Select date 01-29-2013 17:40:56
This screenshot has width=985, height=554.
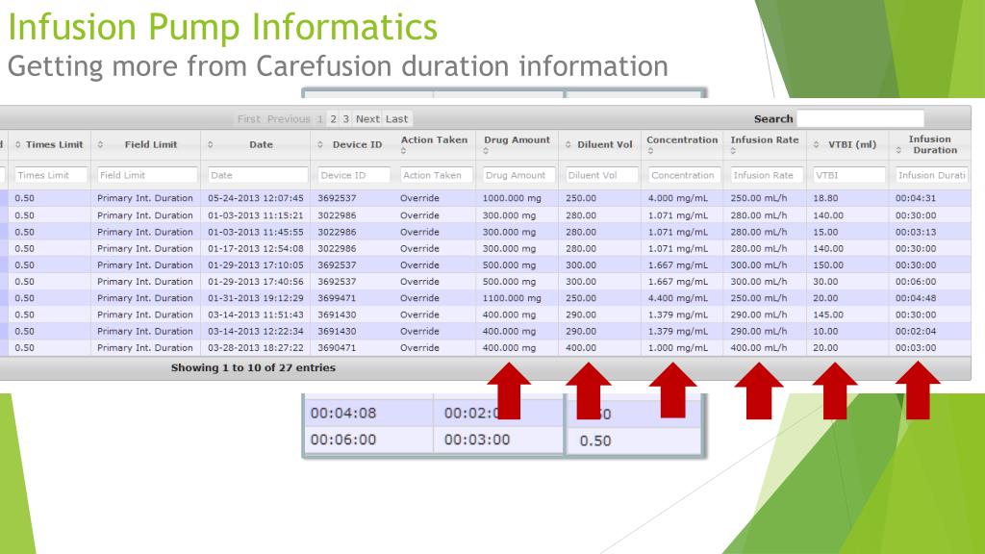[x=256, y=282]
